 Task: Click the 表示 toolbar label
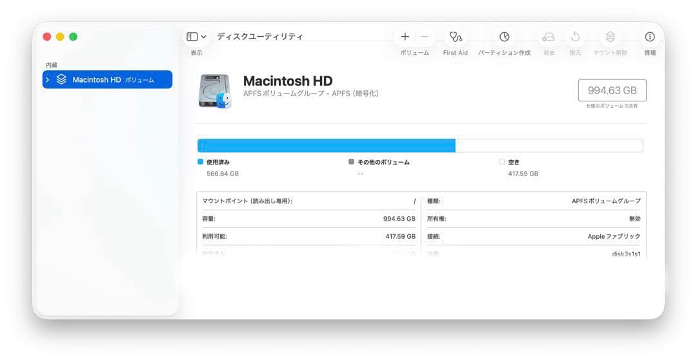coord(196,52)
